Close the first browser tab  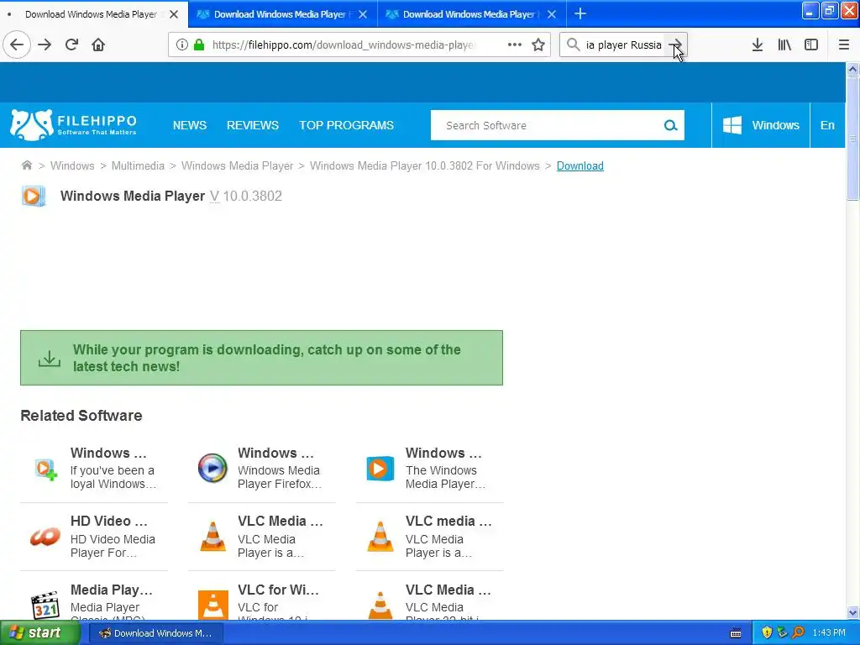click(x=174, y=14)
